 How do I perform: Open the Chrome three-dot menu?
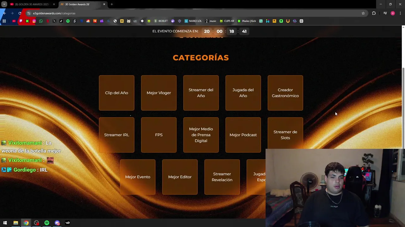click(x=400, y=13)
